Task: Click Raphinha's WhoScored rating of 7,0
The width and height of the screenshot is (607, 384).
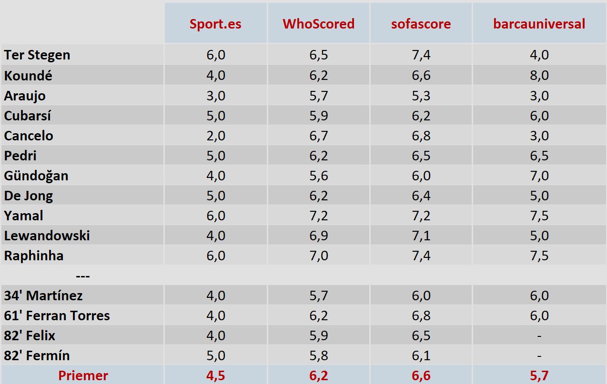Action: point(318,256)
